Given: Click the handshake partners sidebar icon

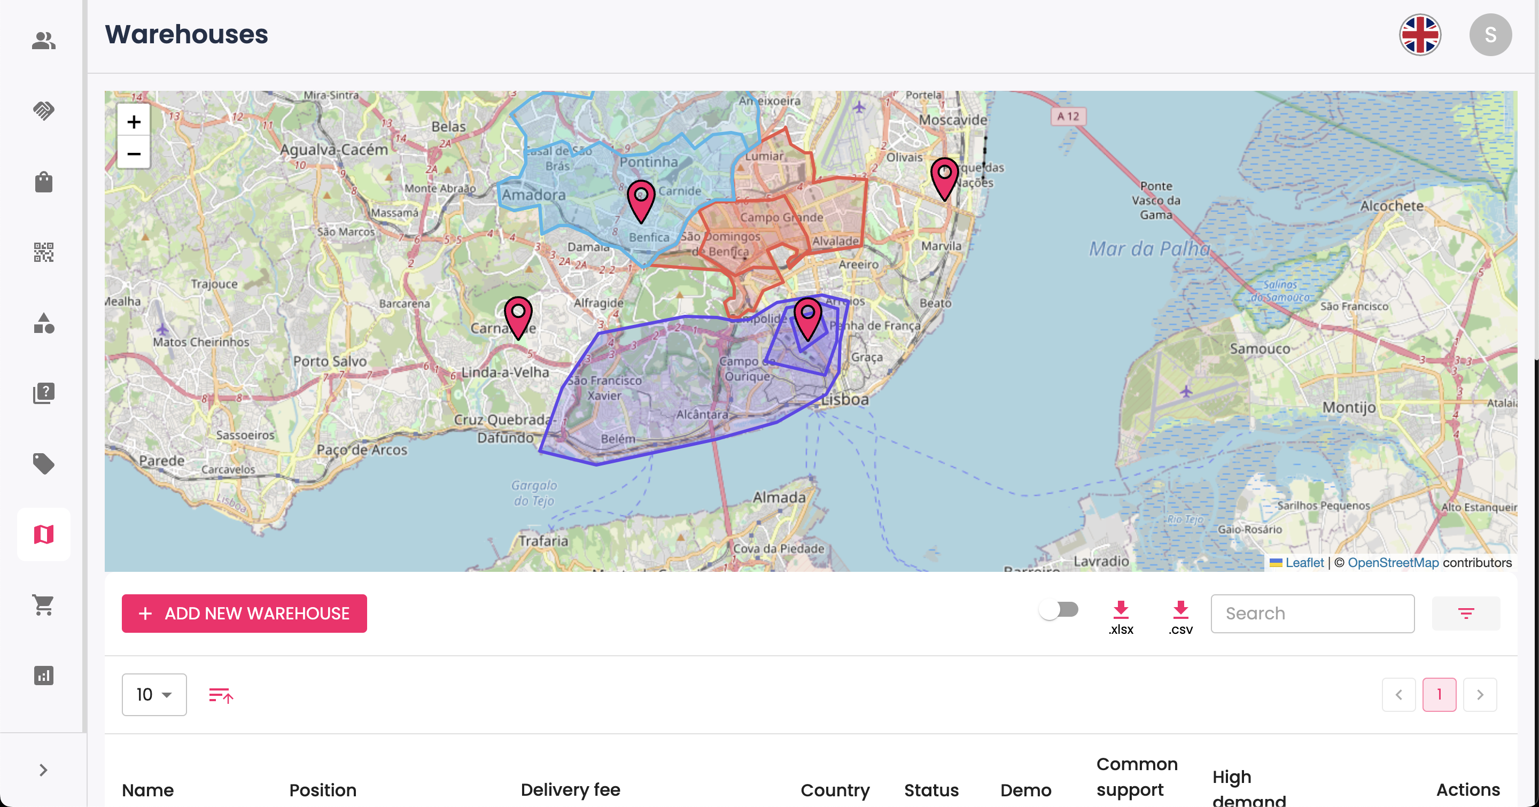Looking at the screenshot, I should (x=44, y=111).
